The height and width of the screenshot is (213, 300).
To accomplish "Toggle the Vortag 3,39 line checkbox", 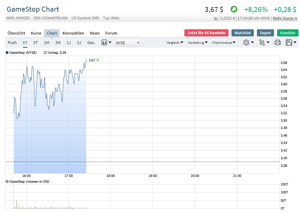I will tap(45, 53).
